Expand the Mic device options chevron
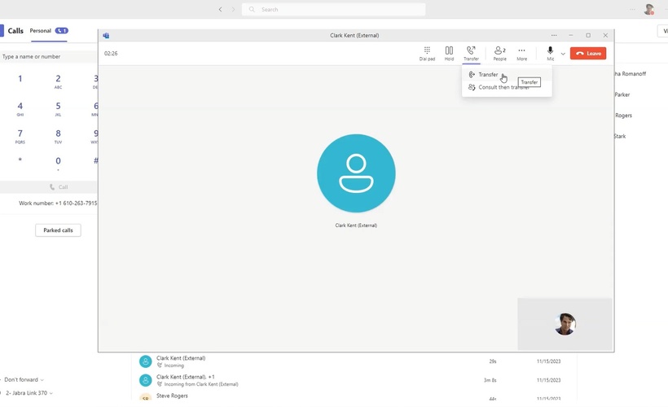 (x=563, y=54)
